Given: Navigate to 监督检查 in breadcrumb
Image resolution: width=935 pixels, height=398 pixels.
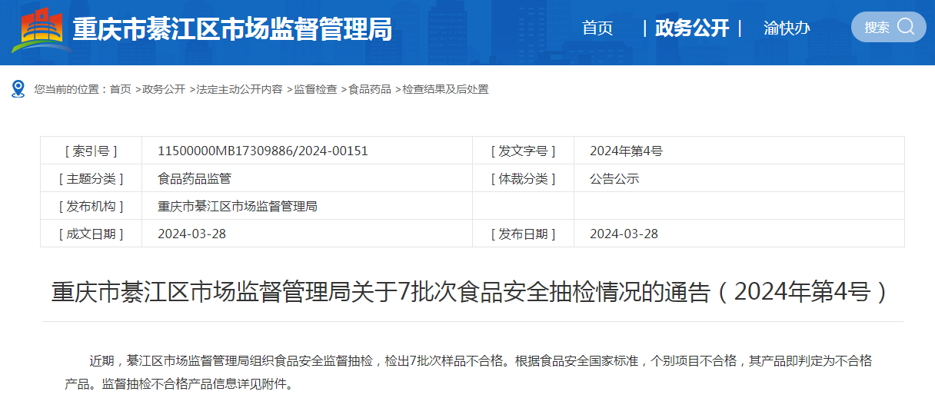Looking at the screenshot, I should [315, 89].
